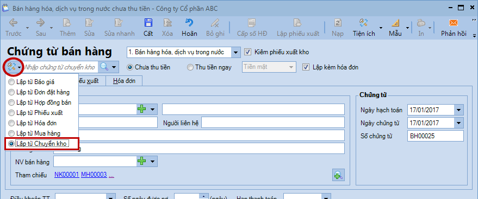Choose Lập từ Đơn đặt hàng option
The image size is (478, 199).
point(39,92)
